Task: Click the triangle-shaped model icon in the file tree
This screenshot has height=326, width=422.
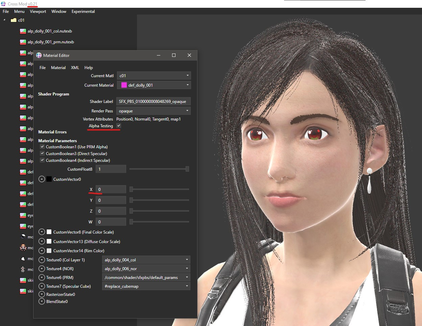Action: pos(23,259)
